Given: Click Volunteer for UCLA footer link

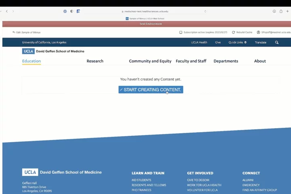Looking at the screenshot, I should (202, 190).
